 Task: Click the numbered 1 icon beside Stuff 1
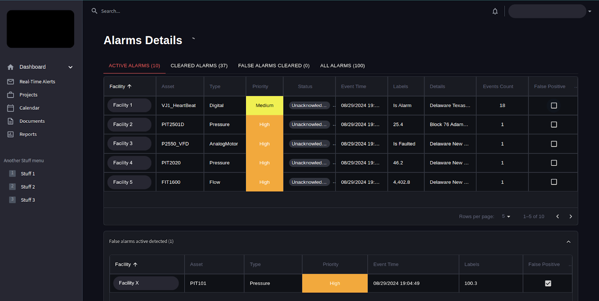pos(12,173)
